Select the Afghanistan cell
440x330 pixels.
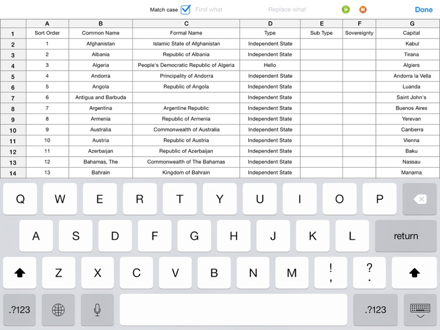pyautogui.click(x=101, y=44)
